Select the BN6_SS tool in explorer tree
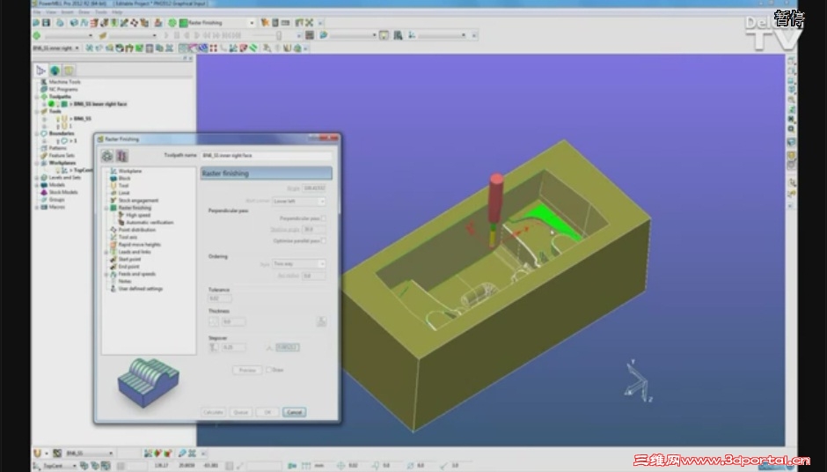The width and height of the screenshot is (827, 472). click(83, 119)
